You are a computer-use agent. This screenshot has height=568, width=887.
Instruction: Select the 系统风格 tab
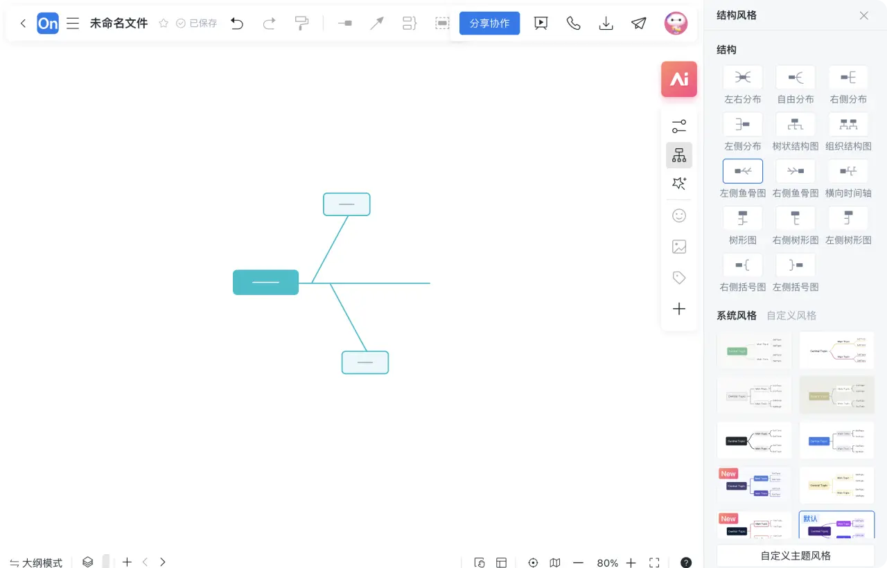[737, 316]
